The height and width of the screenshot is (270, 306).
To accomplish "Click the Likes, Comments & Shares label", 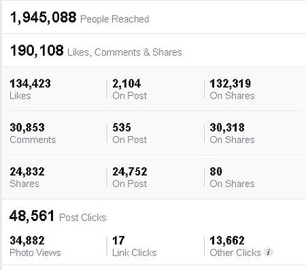I will pyautogui.click(x=124, y=52).
